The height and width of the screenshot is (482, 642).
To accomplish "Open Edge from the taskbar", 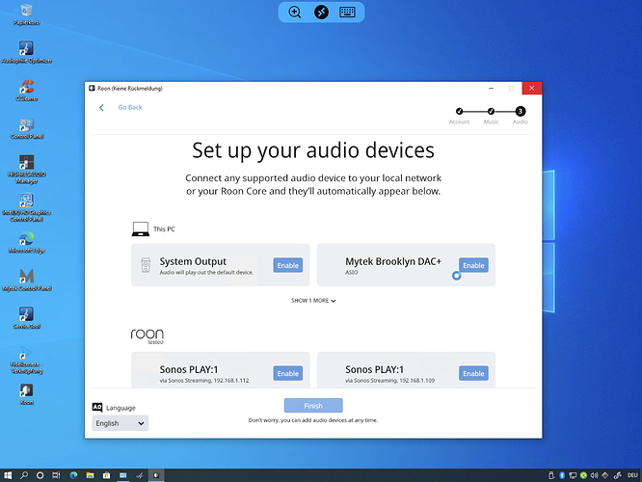I will 73,475.
